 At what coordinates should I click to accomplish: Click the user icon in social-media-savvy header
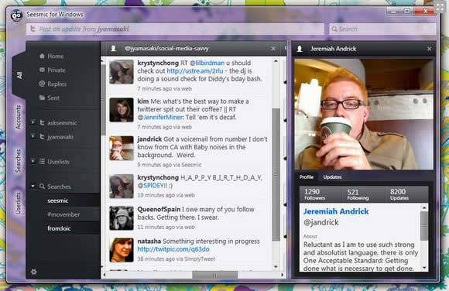point(113,48)
